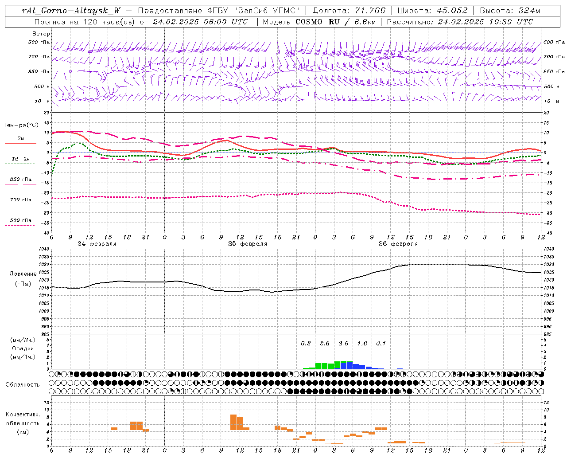Viewport: 567px width, 454px height.
Task: Select the text Предоставлено ФГБУ "ЗапСиб УГМС"
Action: [219, 11]
